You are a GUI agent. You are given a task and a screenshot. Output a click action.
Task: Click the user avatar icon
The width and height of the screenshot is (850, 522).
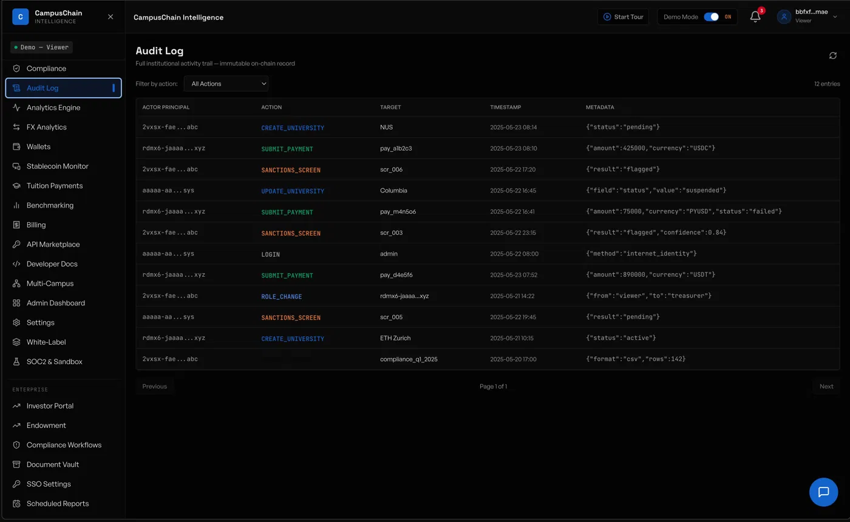point(784,17)
